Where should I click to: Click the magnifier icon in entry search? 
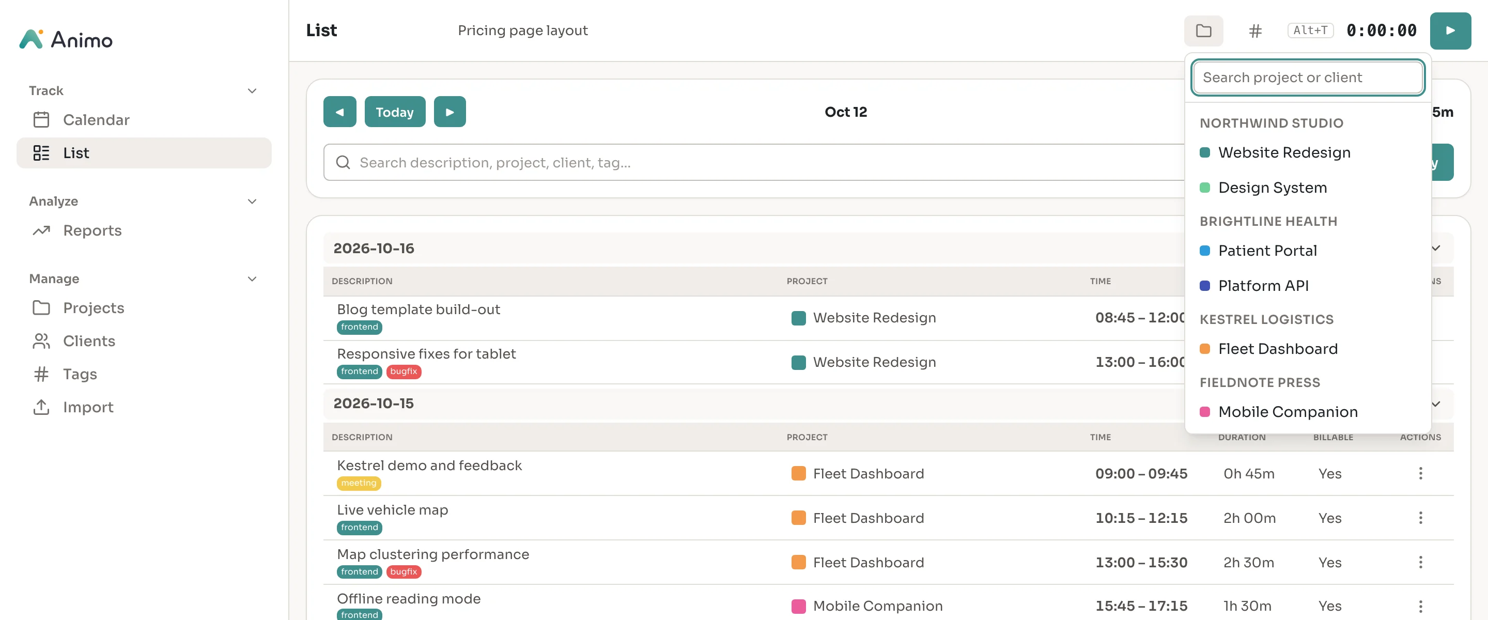[x=343, y=162]
